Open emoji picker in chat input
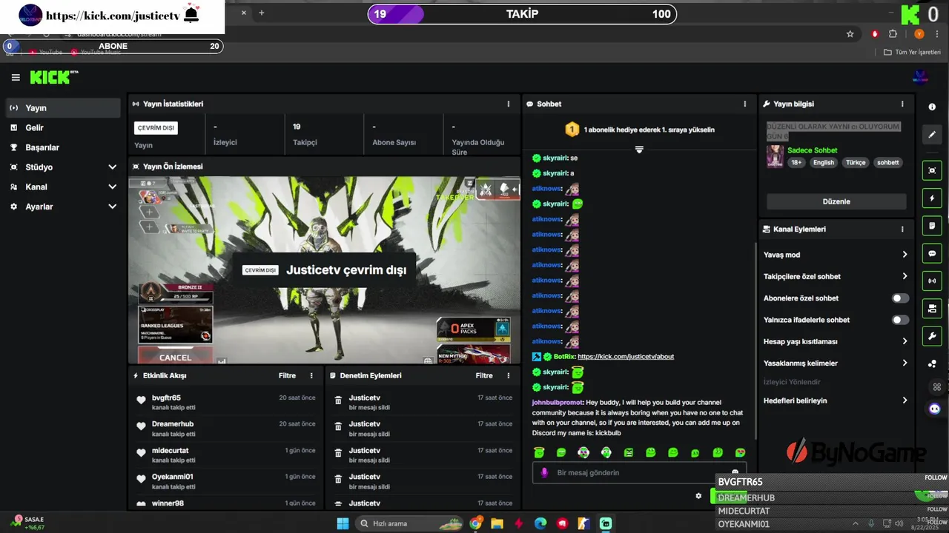The width and height of the screenshot is (949, 533). click(x=735, y=472)
